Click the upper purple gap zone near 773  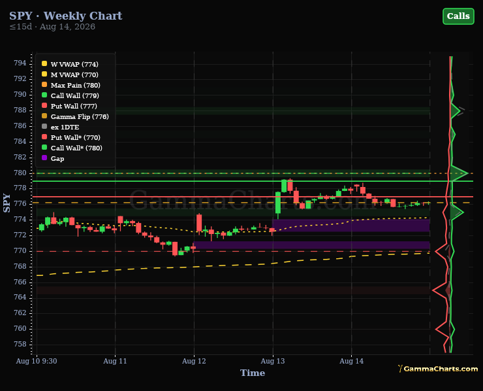pos(351,226)
